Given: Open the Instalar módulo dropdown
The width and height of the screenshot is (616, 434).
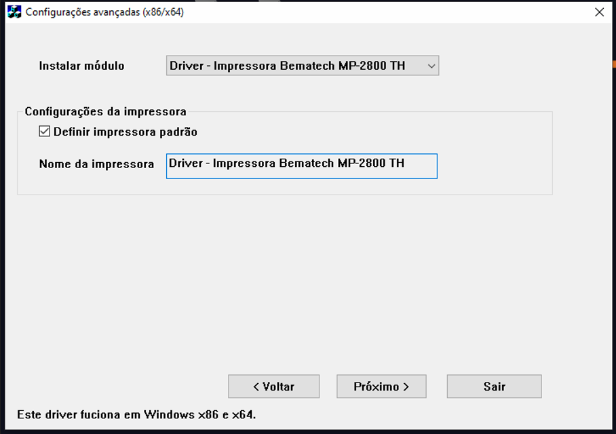Looking at the screenshot, I should click(303, 66).
